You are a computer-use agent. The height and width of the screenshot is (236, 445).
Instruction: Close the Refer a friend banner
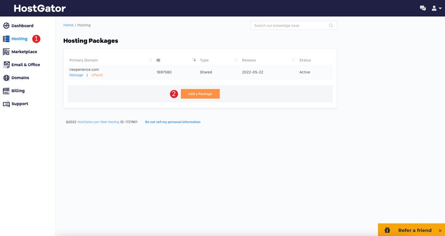click(x=440, y=230)
